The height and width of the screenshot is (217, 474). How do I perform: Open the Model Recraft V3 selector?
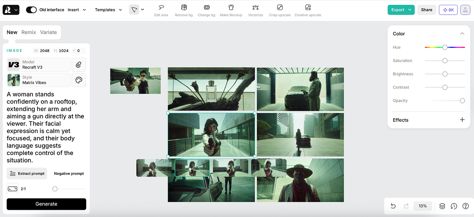pyautogui.click(x=38, y=65)
